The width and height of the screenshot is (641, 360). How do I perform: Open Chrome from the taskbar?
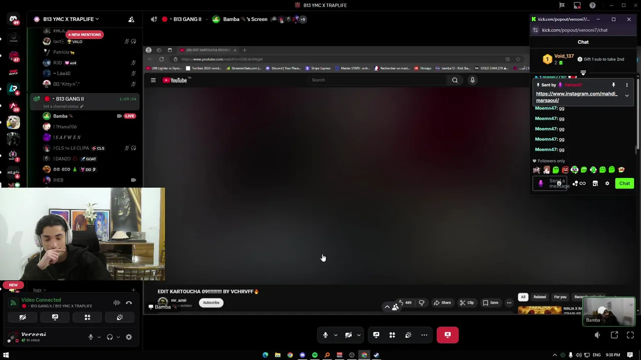pos(290,355)
